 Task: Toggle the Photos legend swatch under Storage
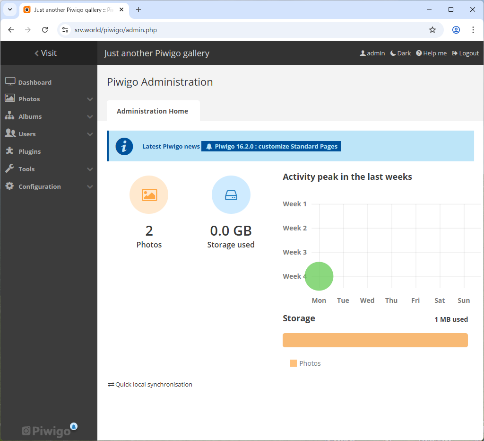coord(294,363)
